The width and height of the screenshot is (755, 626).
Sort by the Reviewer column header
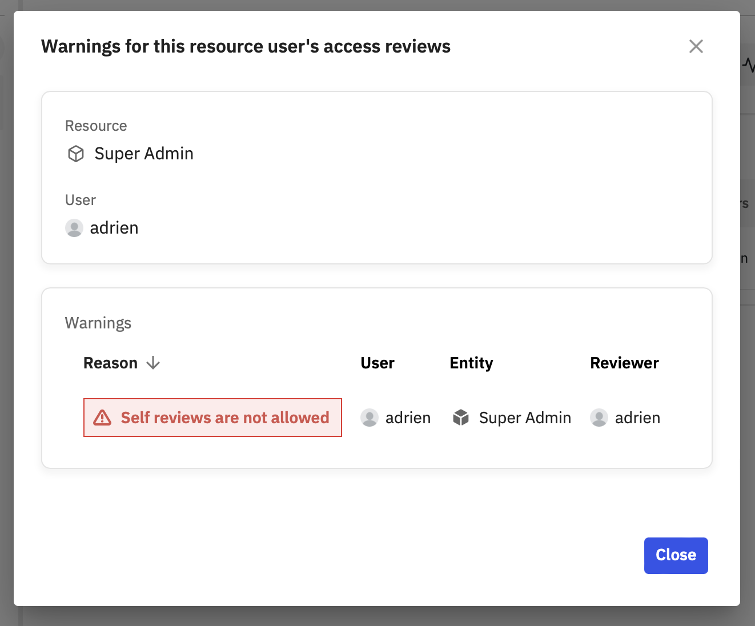tap(624, 363)
